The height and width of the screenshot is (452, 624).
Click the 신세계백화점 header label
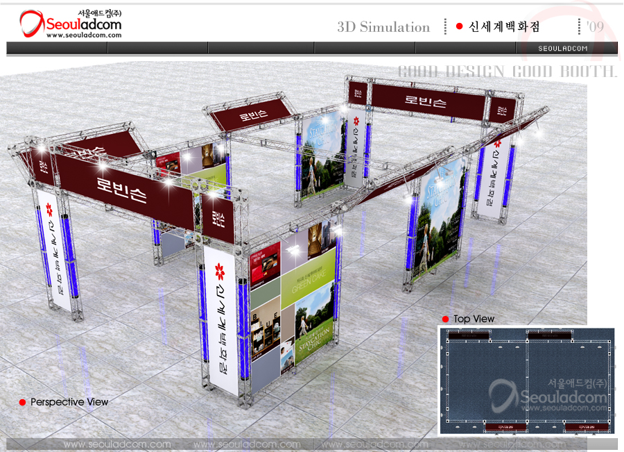tap(504, 27)
